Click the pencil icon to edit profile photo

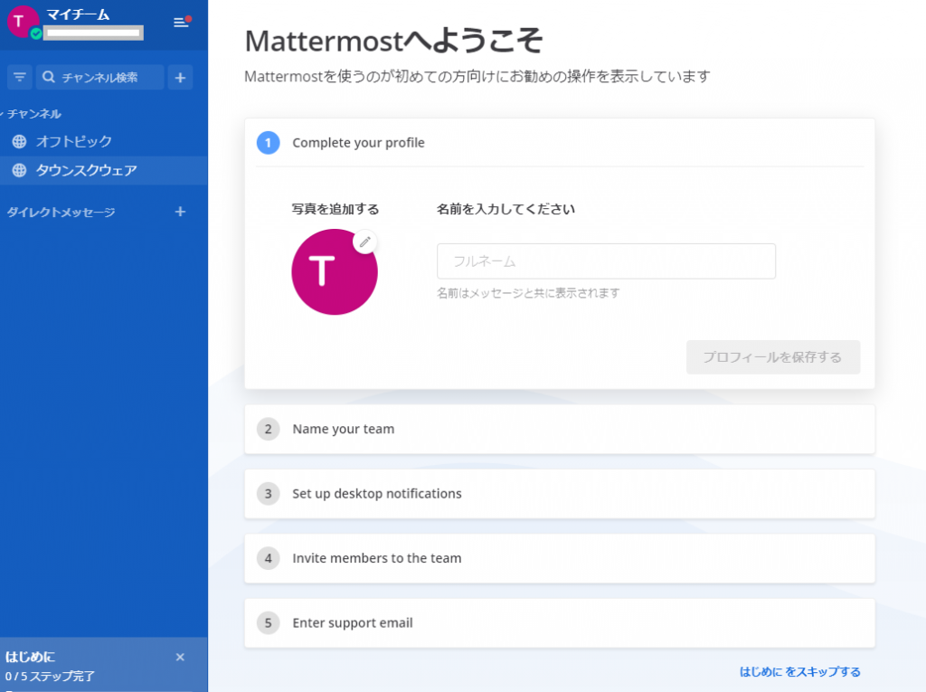[x=365, y=242]
